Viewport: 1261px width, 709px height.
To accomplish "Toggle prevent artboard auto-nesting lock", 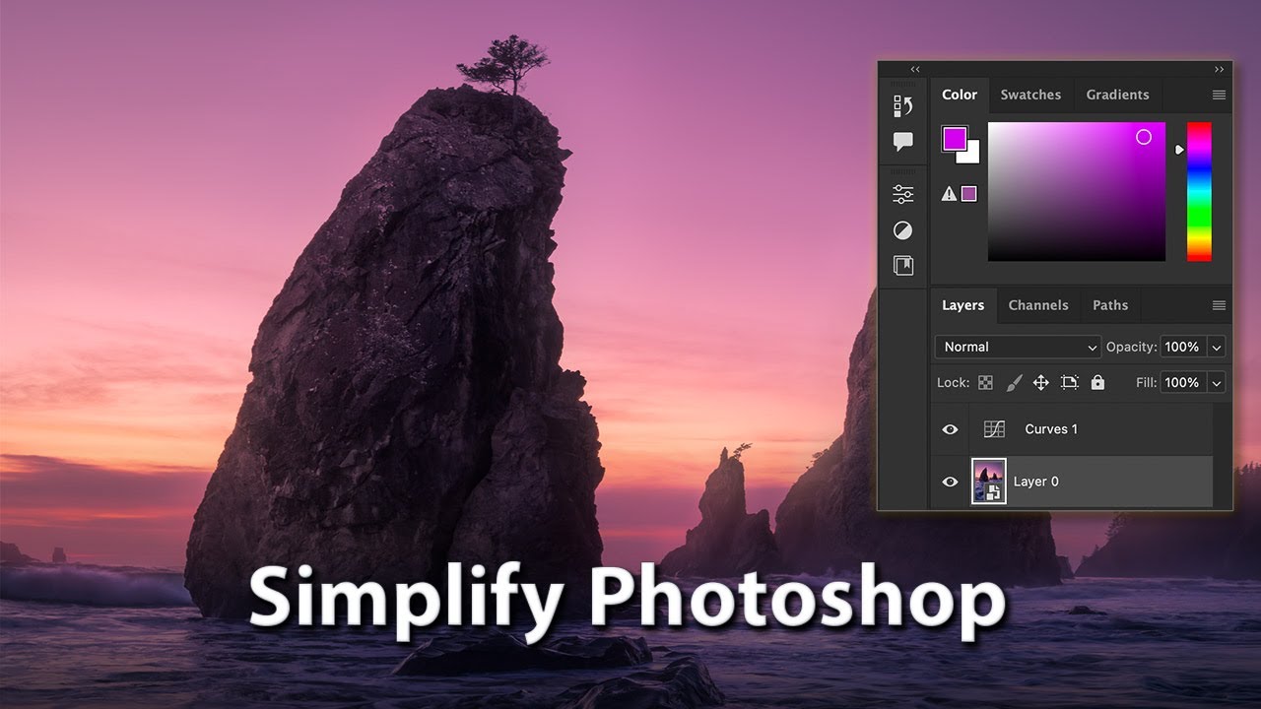I will pyautogui.click(x=1070, y=382).
